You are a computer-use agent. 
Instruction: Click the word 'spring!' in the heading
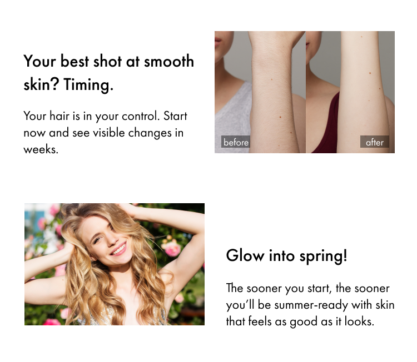pos(323,257)
